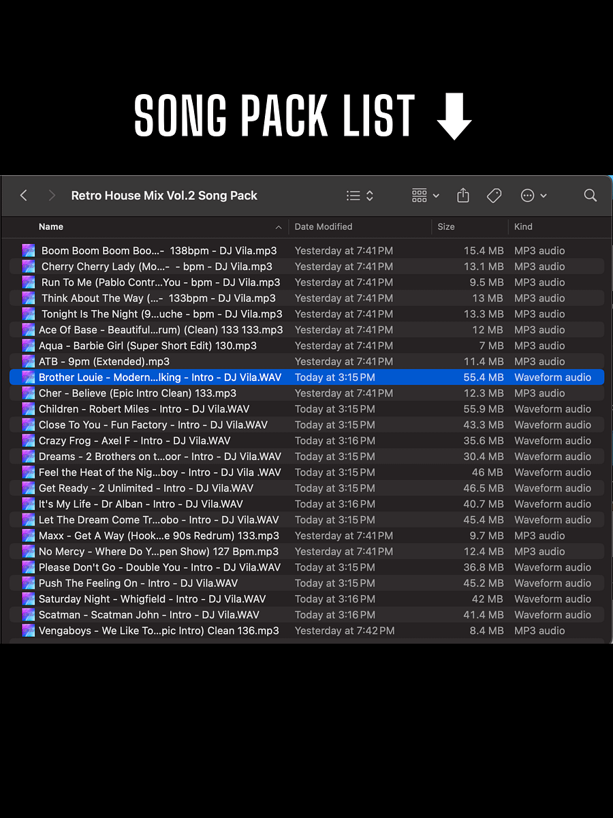Open the ellipsis action menu
613x818 pixels.
click(533, 196)
